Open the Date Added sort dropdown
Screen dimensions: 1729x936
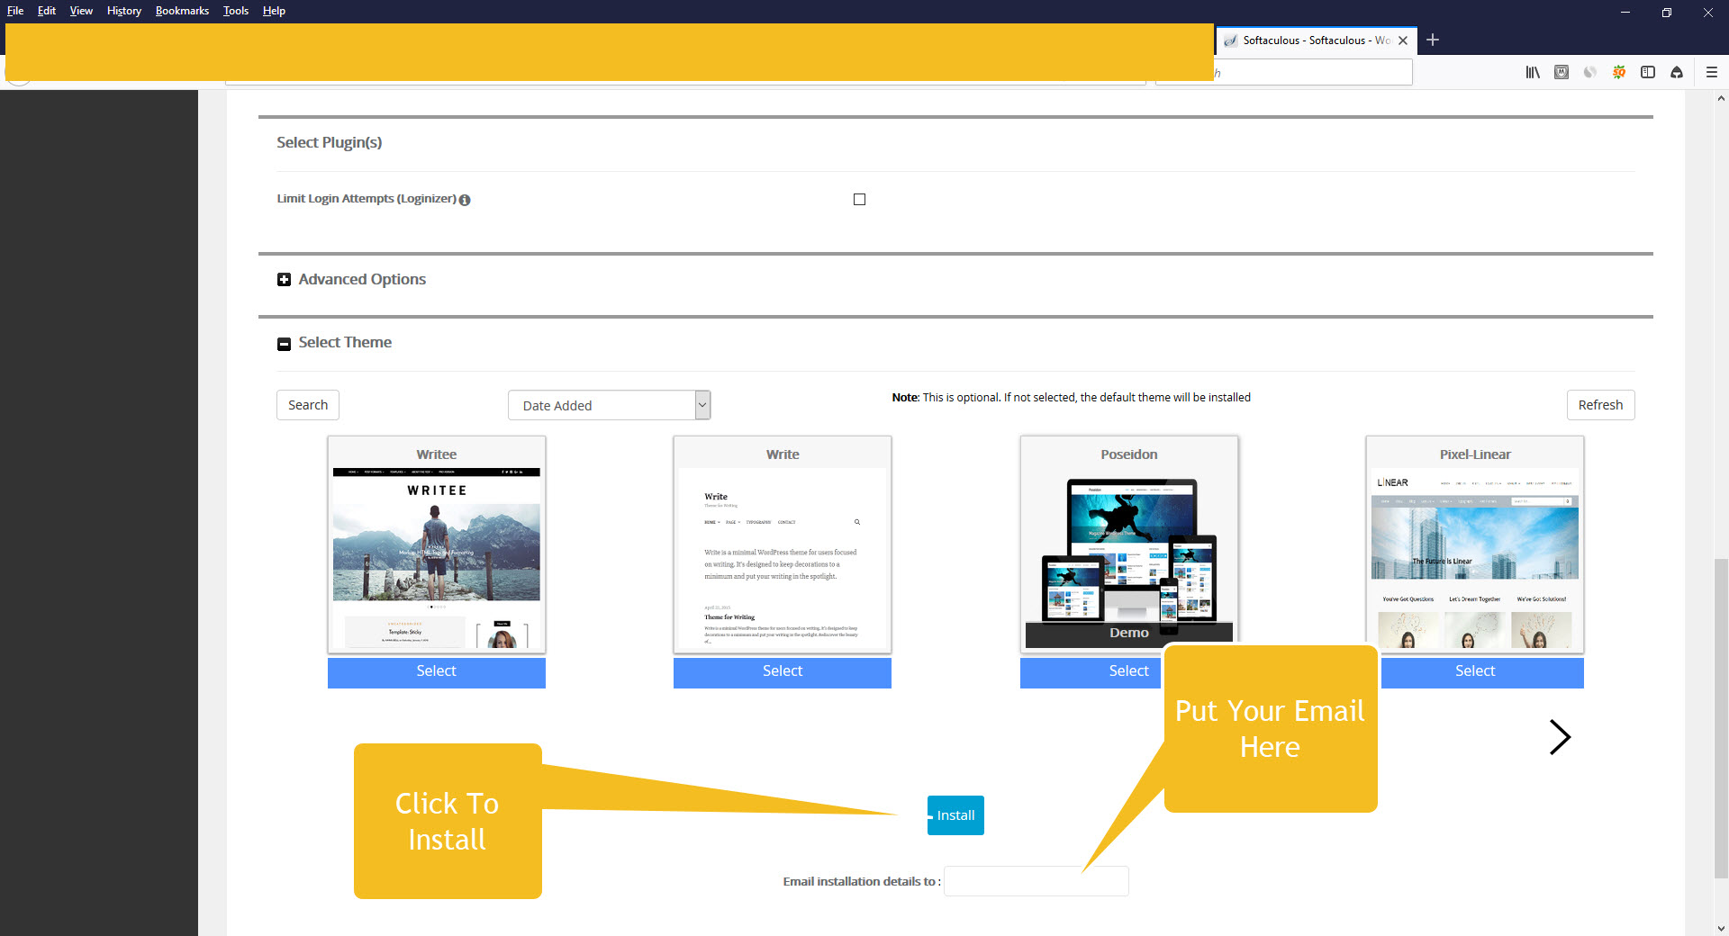tap(609, 405)
